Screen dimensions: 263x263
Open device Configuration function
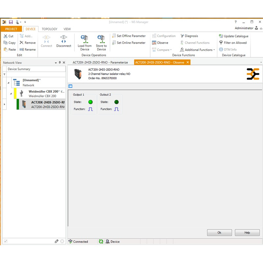[164, 36]
